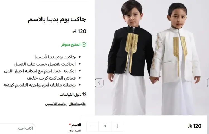This screenshot has width=209, height=134.
Task: Open the size guide ruler icon
Action: tap(84, 95)
